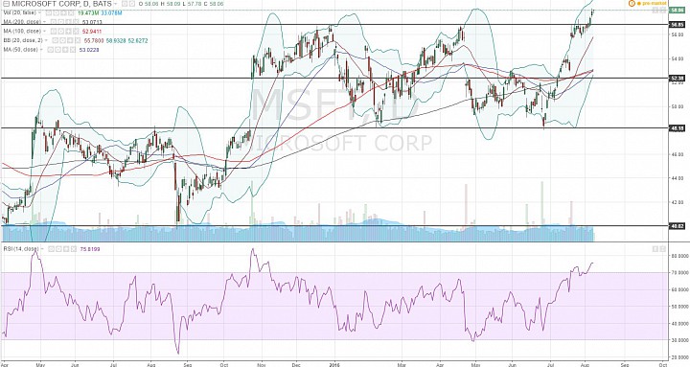Click the MA (50, close) indicator label
Screen dimensions: 690x367
[x=20, y=50]
